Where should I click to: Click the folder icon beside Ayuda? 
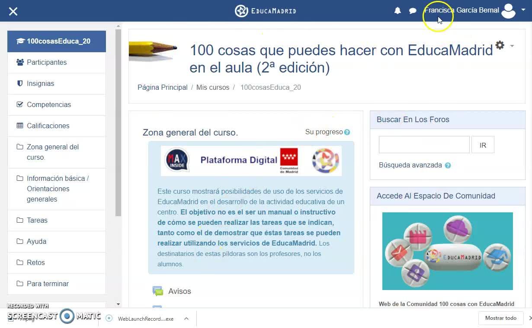click(x=20, y=241)
